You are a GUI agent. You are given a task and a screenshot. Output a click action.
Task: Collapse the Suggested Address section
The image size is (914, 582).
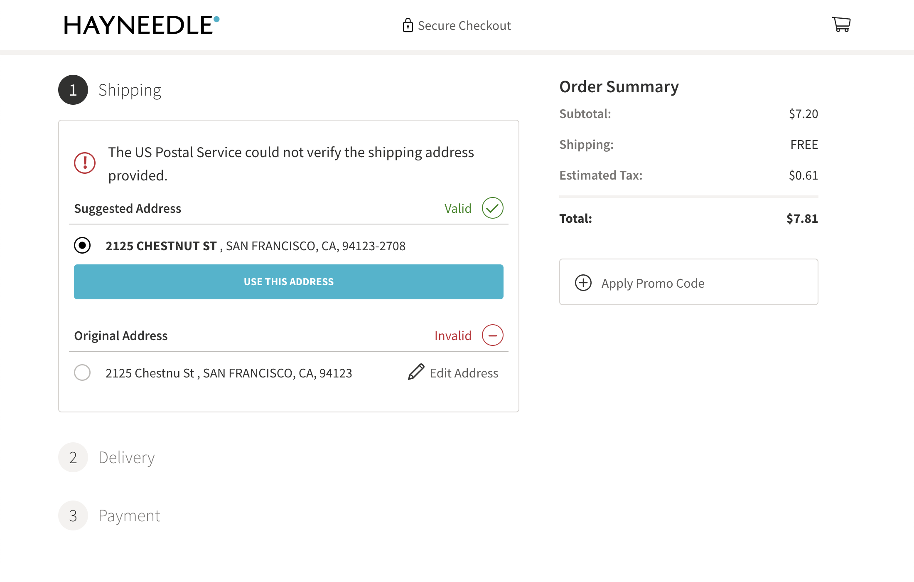[128, 208]
